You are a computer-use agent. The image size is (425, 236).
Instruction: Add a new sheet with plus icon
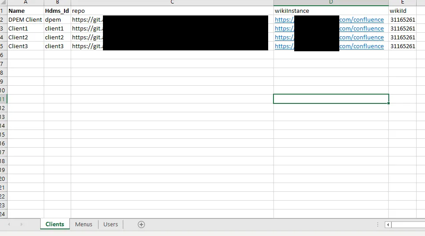pyautogui.click(x=141, y=225)
